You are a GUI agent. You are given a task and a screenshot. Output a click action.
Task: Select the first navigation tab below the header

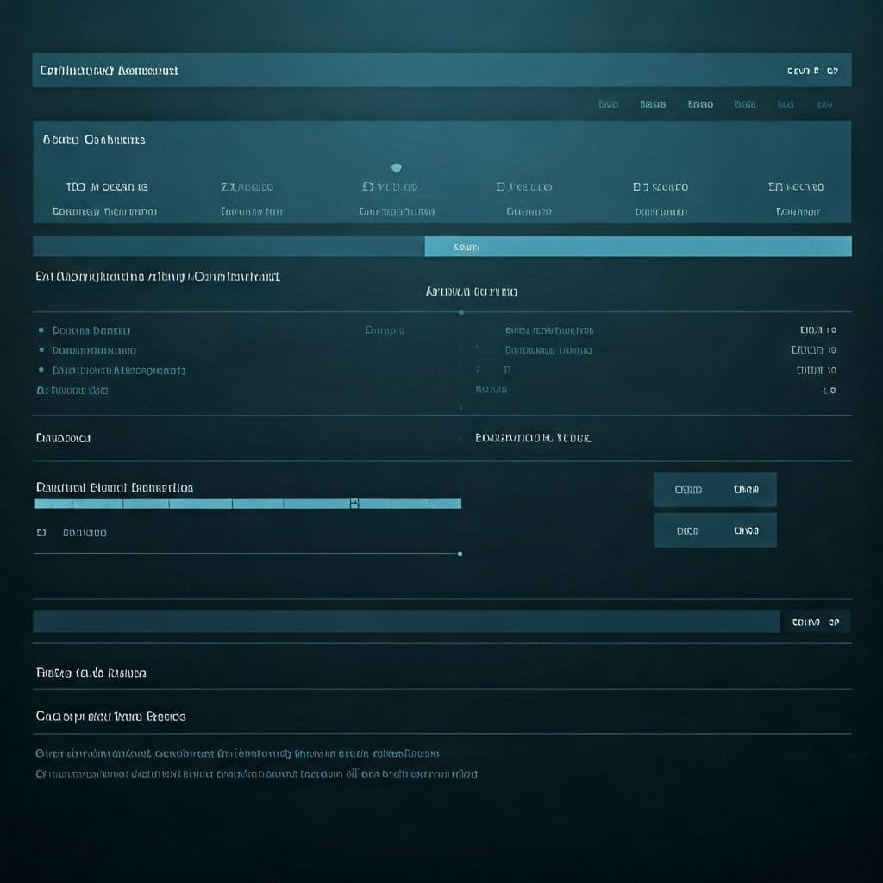608,103
